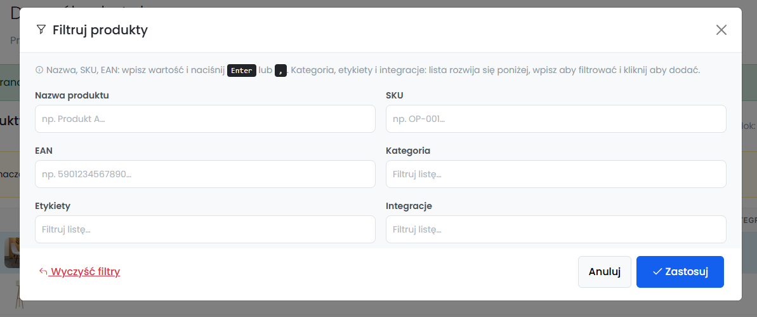Select the EAN input box
757x317 pixels.
click(205, 174)
